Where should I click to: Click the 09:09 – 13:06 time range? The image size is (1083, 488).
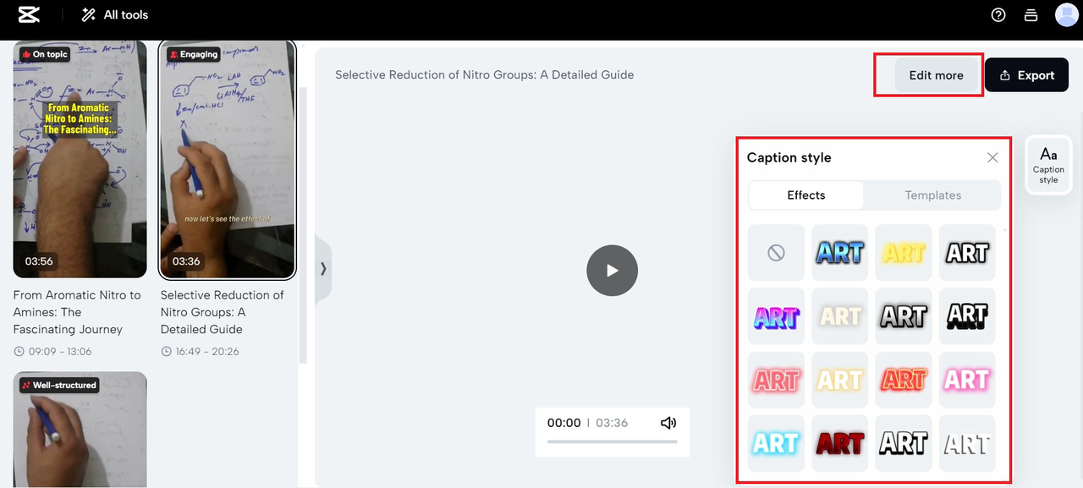tap(59, 351)
